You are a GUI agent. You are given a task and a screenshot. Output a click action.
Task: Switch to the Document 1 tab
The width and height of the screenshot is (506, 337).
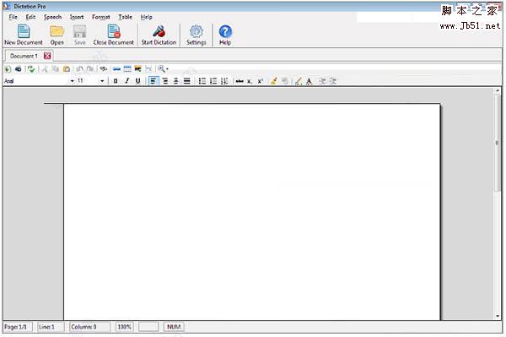[x=24, y=56]
